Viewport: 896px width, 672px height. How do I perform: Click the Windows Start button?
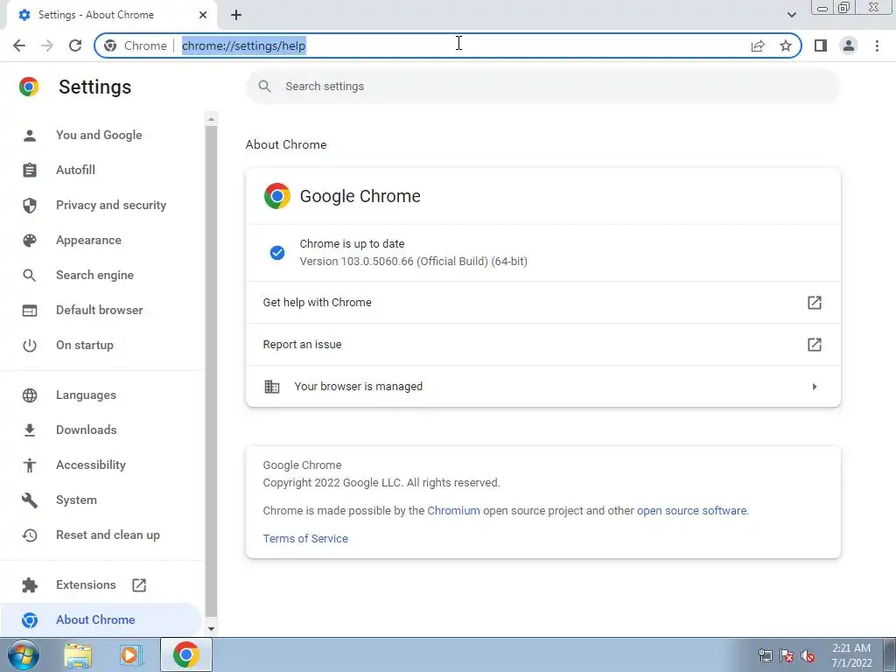[x=24, y=654]
